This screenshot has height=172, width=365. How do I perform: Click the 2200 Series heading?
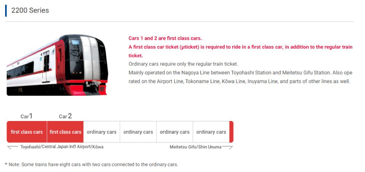[x=30, y=11]
